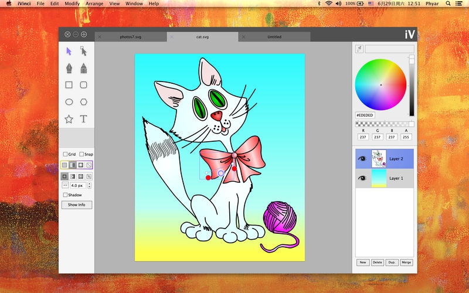The image size is (469, 293).
Task: Select the Ellipse shape tool
Action: 69,102
